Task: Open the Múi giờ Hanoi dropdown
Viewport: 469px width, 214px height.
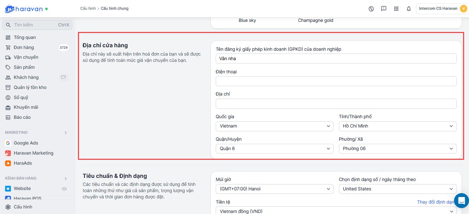Action: tap(275, 189)
